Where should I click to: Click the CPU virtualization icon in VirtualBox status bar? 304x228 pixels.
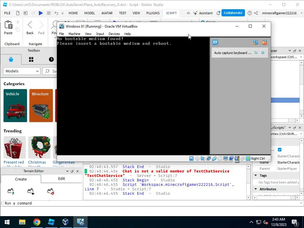click(x=237, y=159)
